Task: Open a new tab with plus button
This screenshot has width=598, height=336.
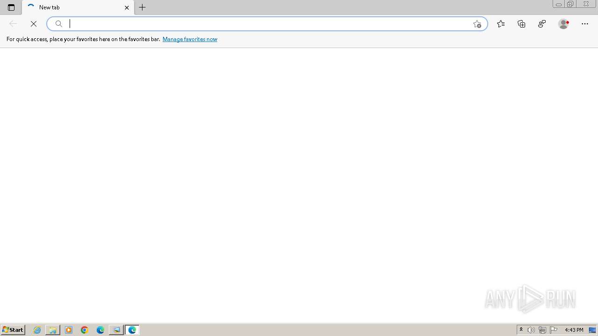Action: click(x=142, y=7)
